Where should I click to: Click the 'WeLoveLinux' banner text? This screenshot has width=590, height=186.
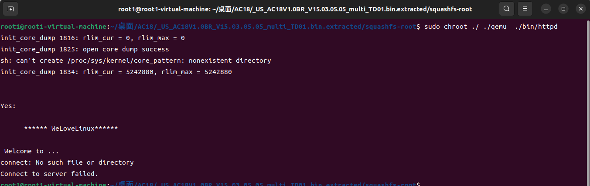point(71,129)
